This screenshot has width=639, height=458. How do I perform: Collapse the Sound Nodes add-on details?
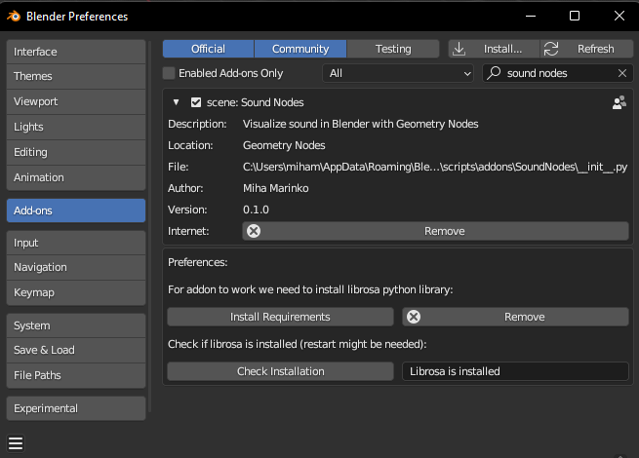click(176, 102)
